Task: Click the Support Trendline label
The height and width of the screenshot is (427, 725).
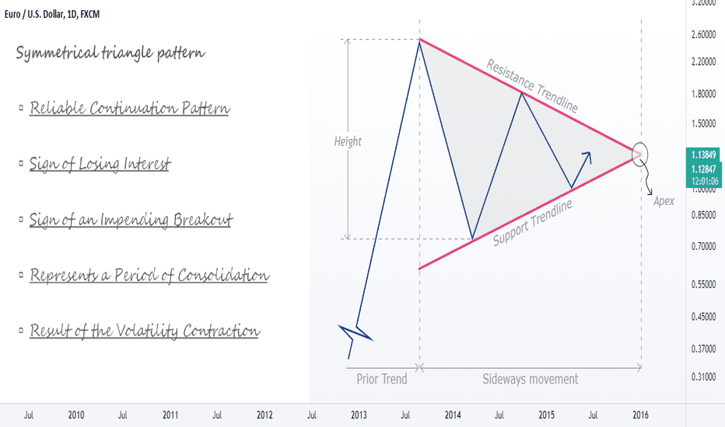Action: click(533, 223)
